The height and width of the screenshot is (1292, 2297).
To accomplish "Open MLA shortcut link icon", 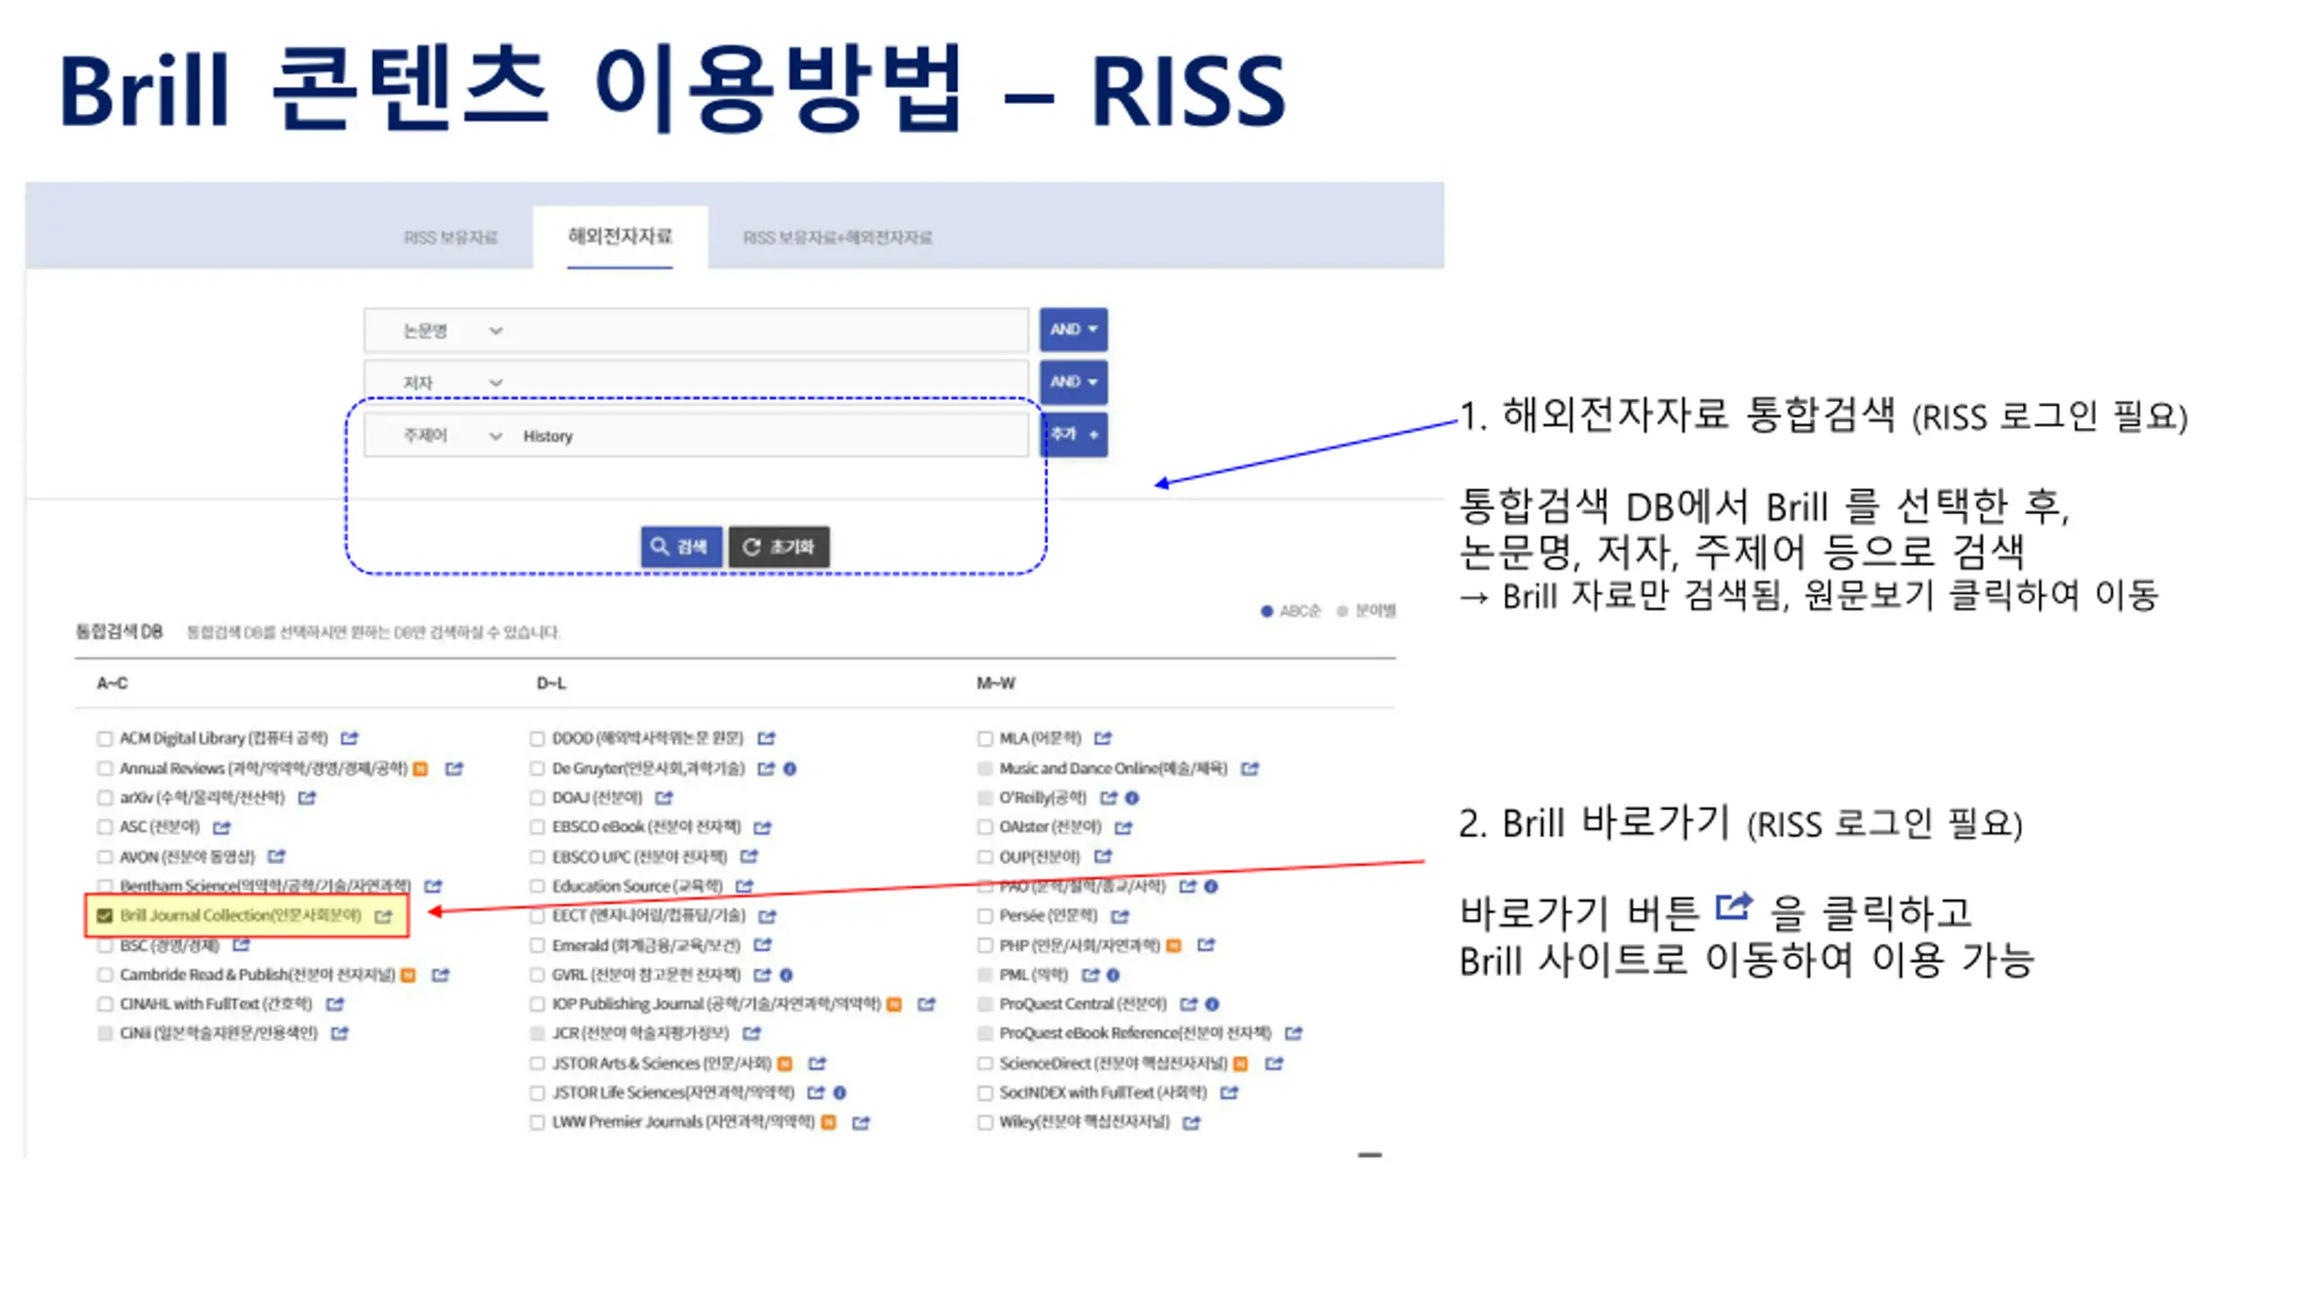I will coord(1103,738).
